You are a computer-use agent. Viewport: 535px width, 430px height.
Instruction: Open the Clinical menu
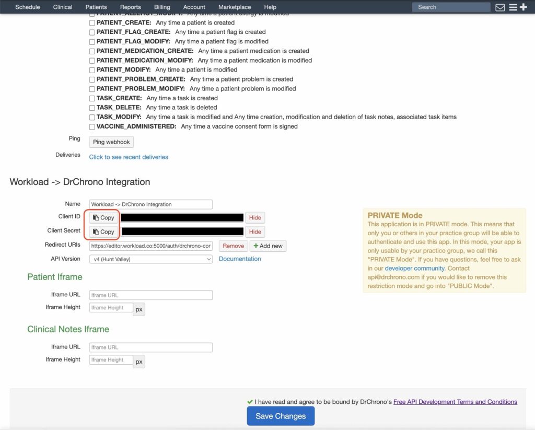pyautogui.click(x=63, y=7)
